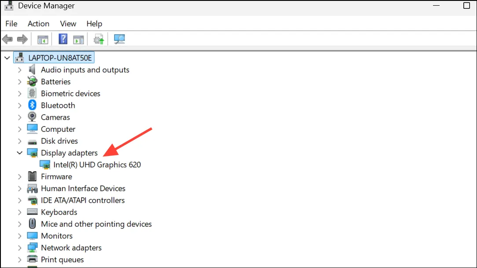Viewport: 477px width, 268px height.
Task: Click the Device Manager title bar icon
Action: click(x=9, y=5)
